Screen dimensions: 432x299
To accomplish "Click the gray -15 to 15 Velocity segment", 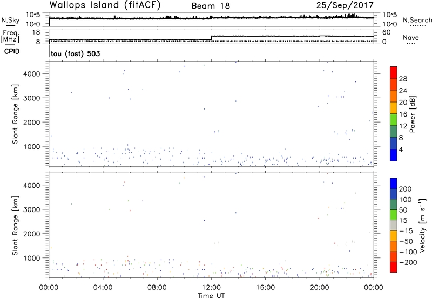I will click(x=394, y=225).
